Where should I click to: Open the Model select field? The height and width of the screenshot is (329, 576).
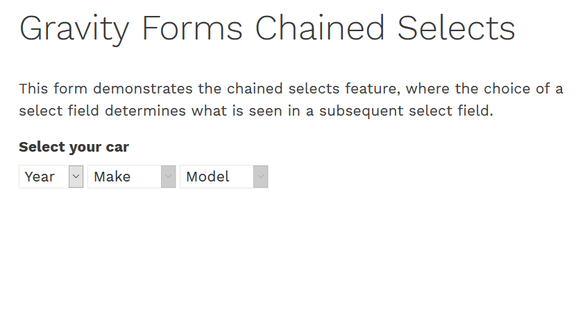click(223, 177)
